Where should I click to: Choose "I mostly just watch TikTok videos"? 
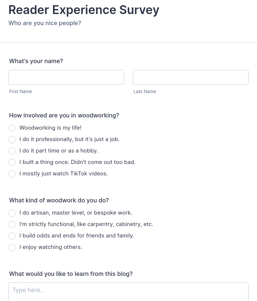(12, 174)
